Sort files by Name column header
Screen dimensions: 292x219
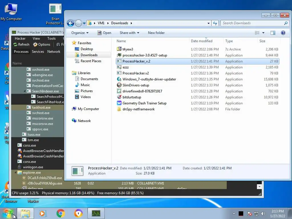tap(121, 41)
